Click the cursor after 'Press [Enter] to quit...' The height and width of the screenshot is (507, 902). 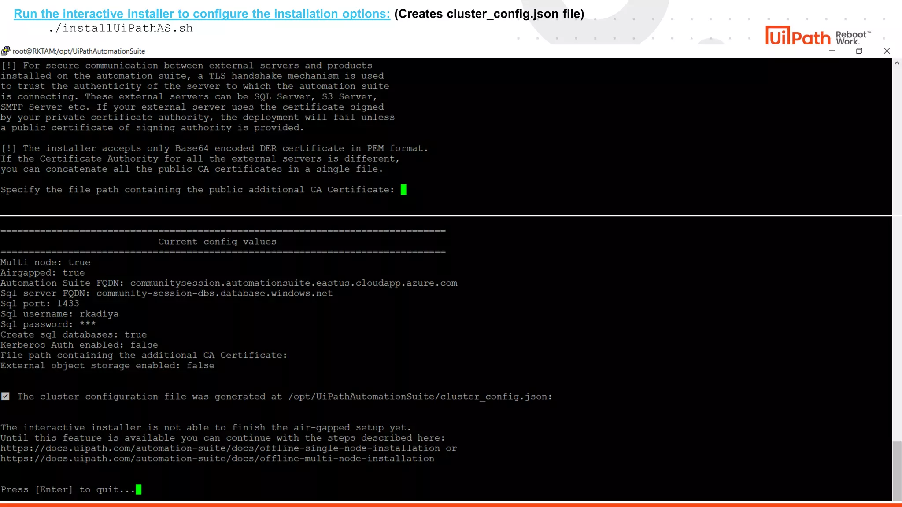pos(139,489)
